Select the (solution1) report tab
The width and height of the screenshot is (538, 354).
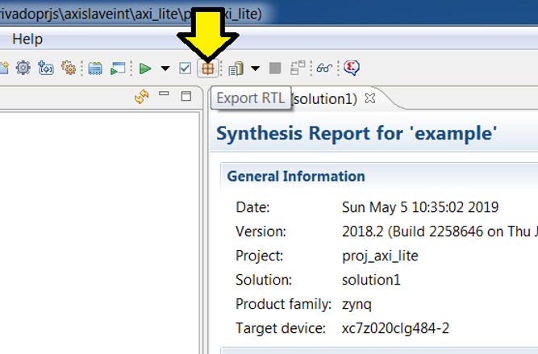click(x=324, y=99)
